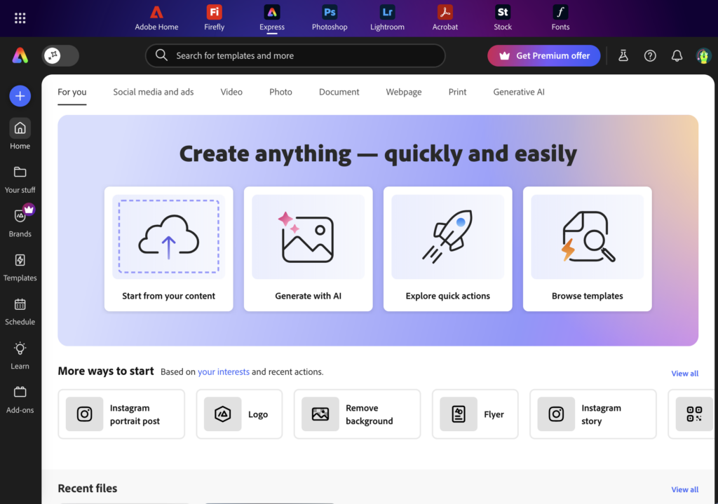Click View all beside More ways to start
The width and height of the screenshot is (718, 504).
[x=684, y=374]
